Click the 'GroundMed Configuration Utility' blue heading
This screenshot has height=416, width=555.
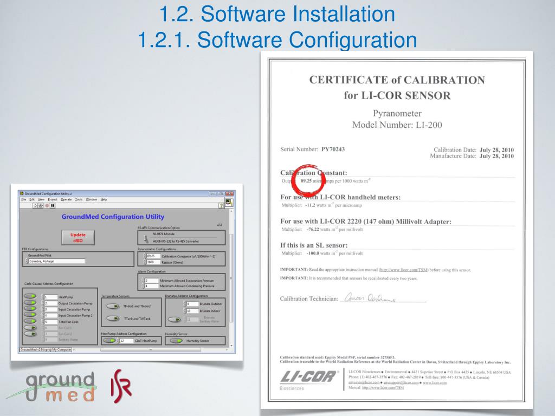(113, 217)
